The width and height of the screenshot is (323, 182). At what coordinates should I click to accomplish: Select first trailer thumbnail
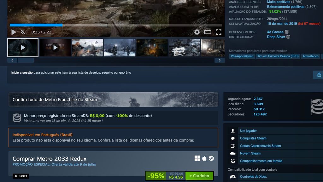[x=23, y=47]
